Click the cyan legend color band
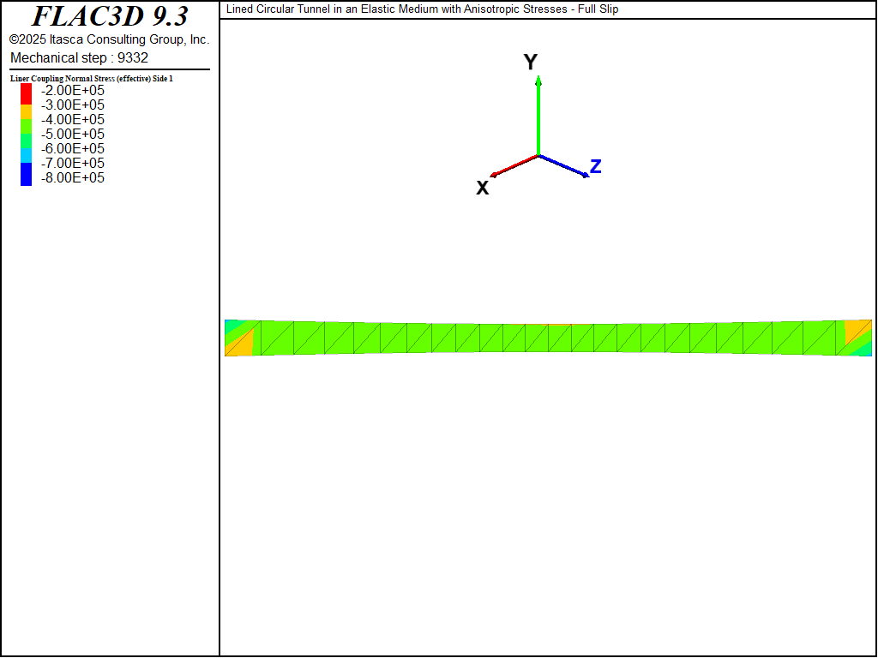878x658 pixels. [26, 155]
